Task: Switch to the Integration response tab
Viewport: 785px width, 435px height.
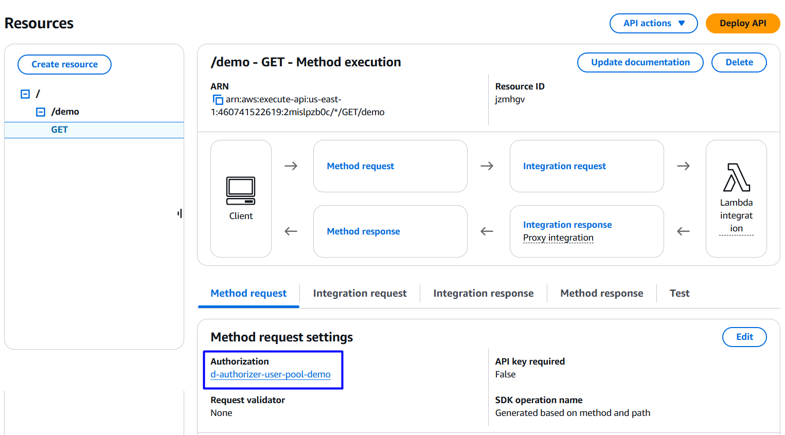Action: coord(483,294)
